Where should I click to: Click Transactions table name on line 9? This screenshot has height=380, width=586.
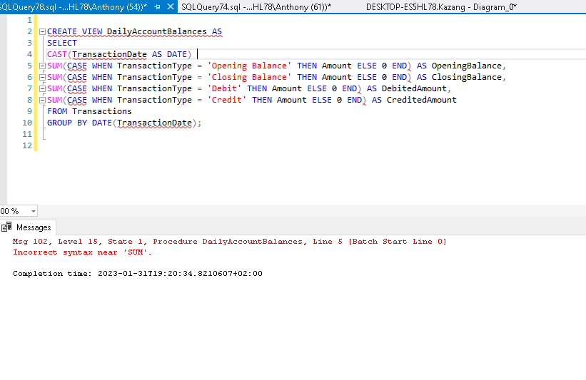pos(102,111)
